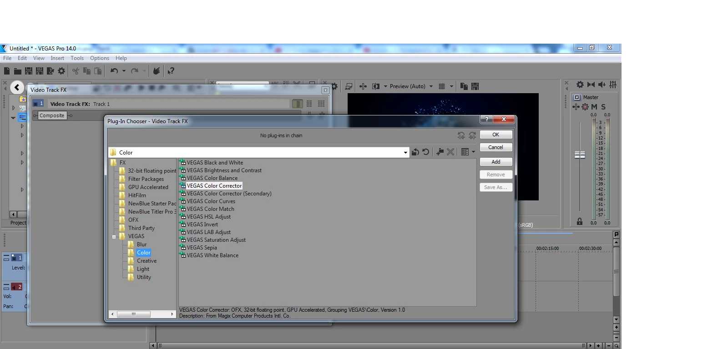Viewport: 728px width, 349px height.
Task: Save snapshot to file in preview toolbar
Action: (475, 86)
